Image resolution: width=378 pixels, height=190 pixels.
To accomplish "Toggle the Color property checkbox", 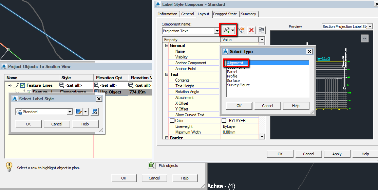I will [172, 120].
